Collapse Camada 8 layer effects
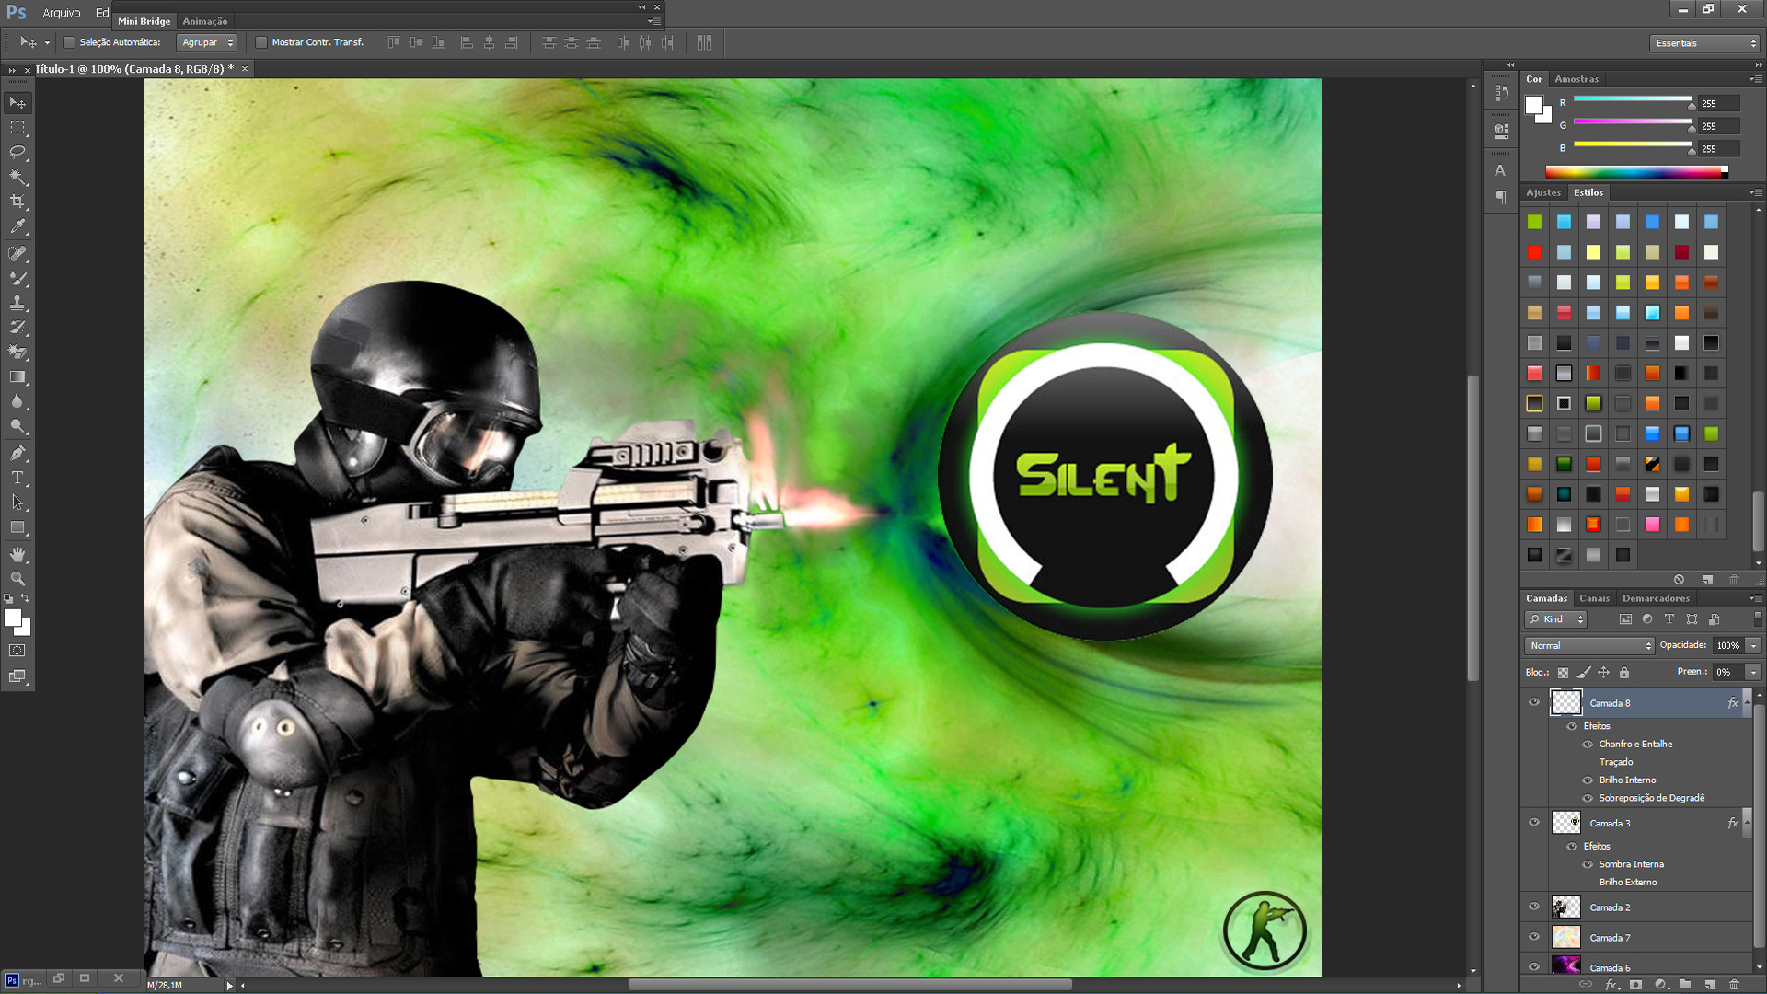This screenshot has height=994, width=1767. point(1748,703)
